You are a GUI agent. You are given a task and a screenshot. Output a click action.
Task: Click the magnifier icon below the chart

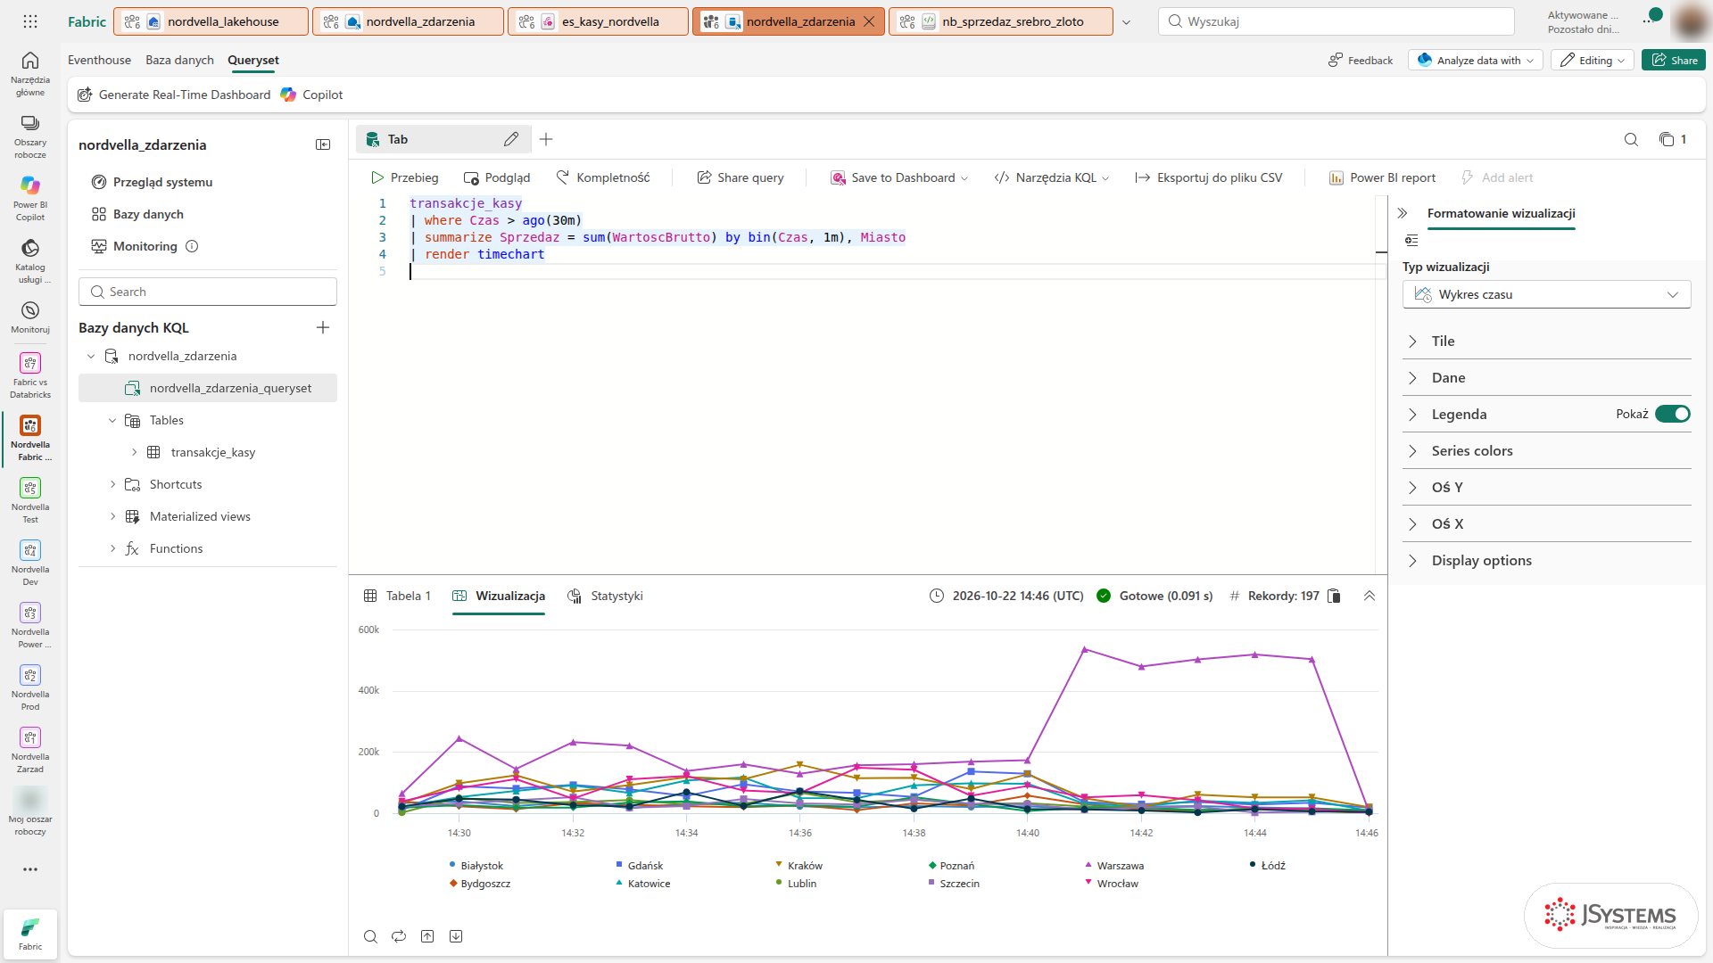(x=370, y=936)
